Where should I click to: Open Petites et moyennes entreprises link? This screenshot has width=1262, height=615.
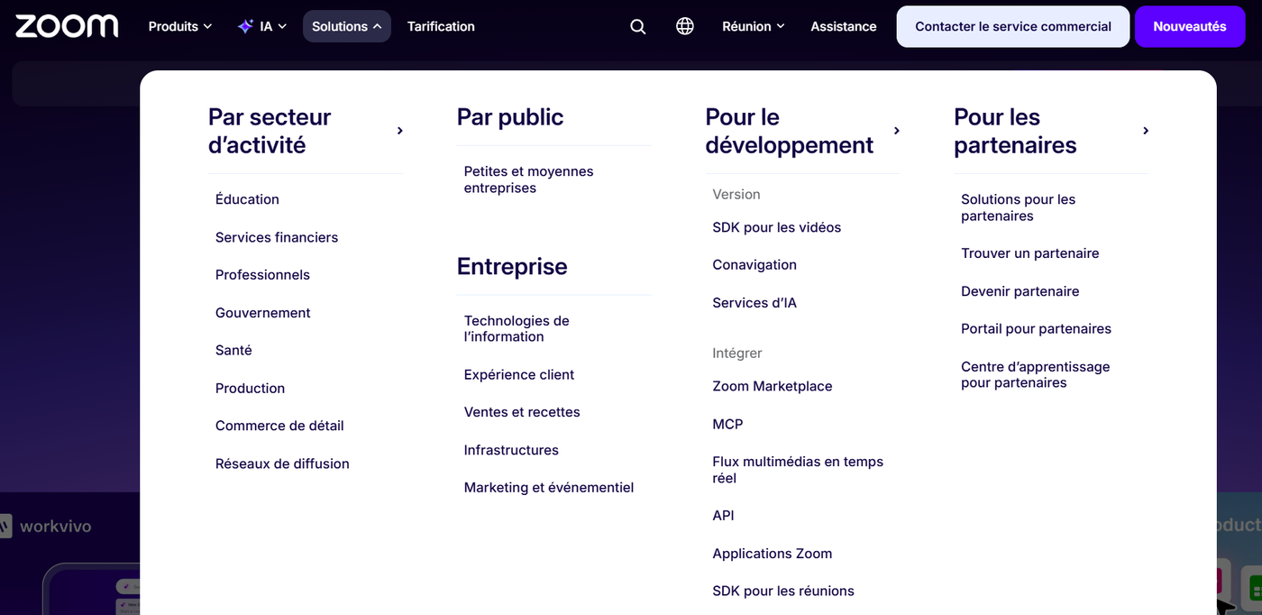coord(528,179)
